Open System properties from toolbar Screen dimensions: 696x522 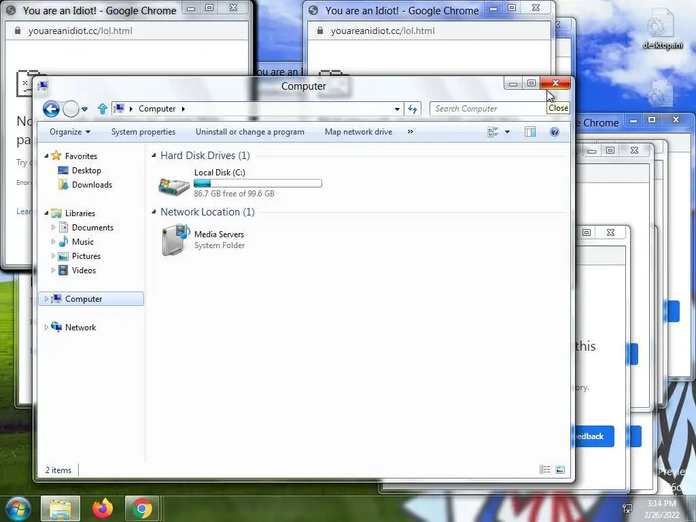click(x=143, y=132)
